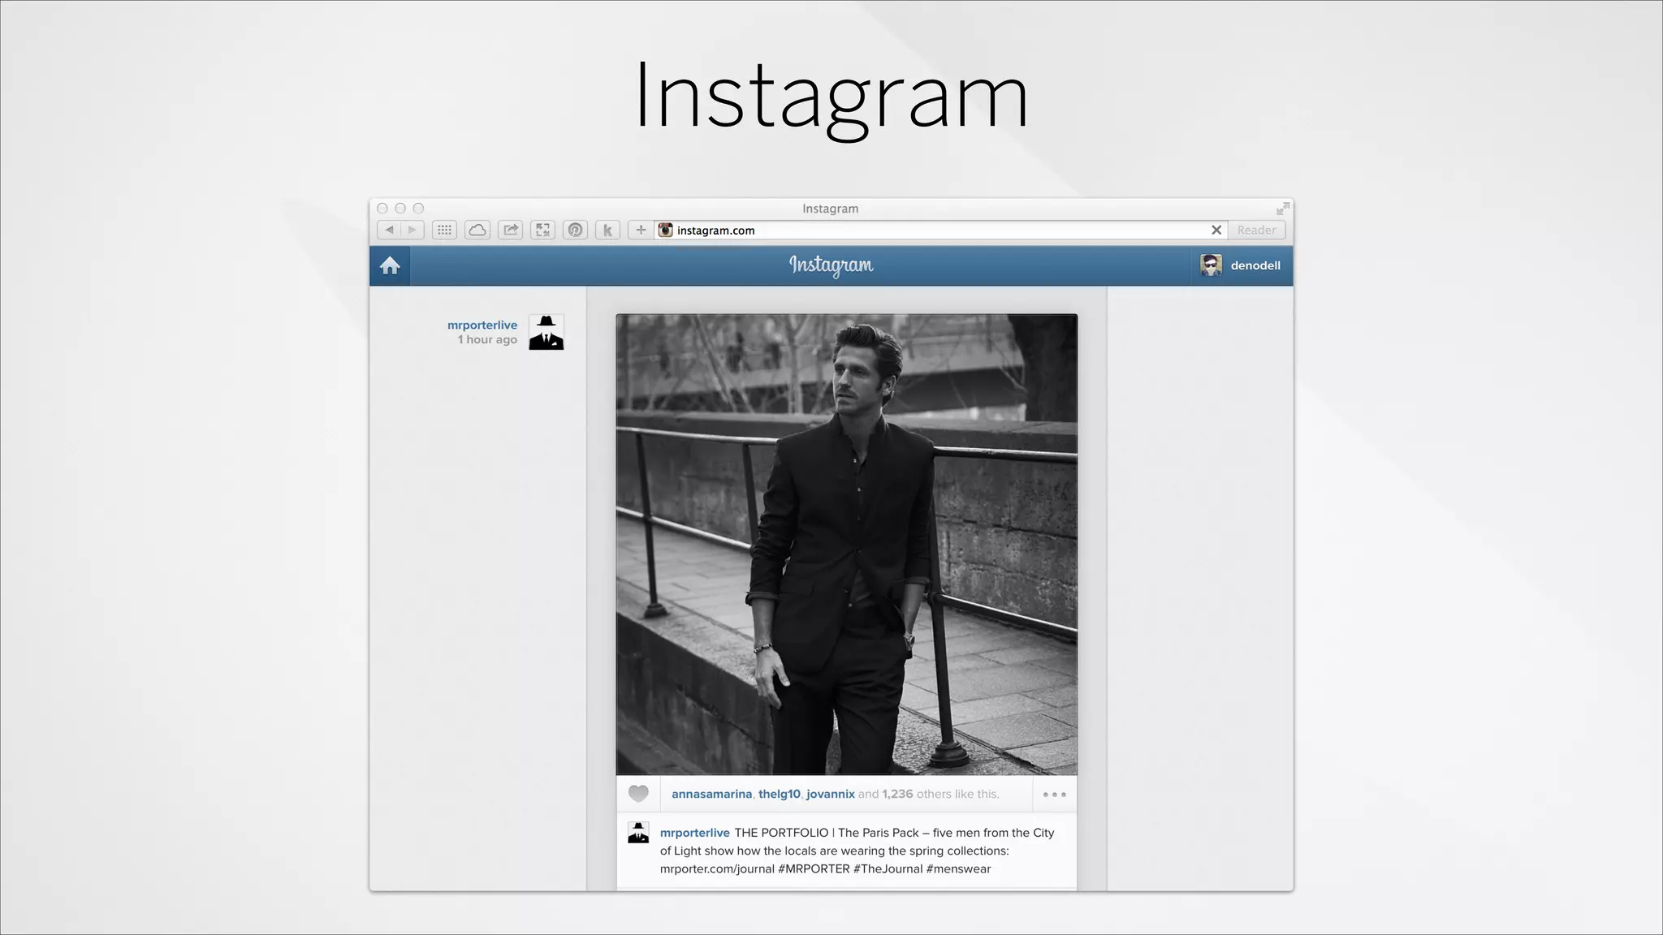This screenshot has height=935, width=1663.
Task: Open mrporterlive username above timestamp
Action: pyautogui.click(x=482, y=325)
